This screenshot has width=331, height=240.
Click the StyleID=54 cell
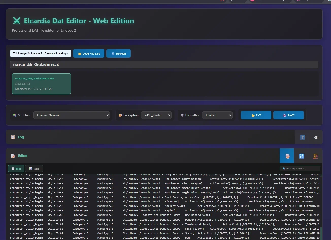(x=55, y=188)
